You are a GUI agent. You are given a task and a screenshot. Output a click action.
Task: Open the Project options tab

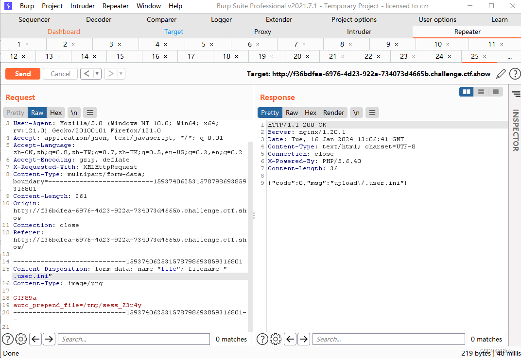coord(354,19)
